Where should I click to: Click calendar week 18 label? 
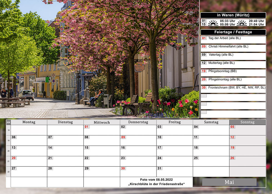[x=8, y=130]
